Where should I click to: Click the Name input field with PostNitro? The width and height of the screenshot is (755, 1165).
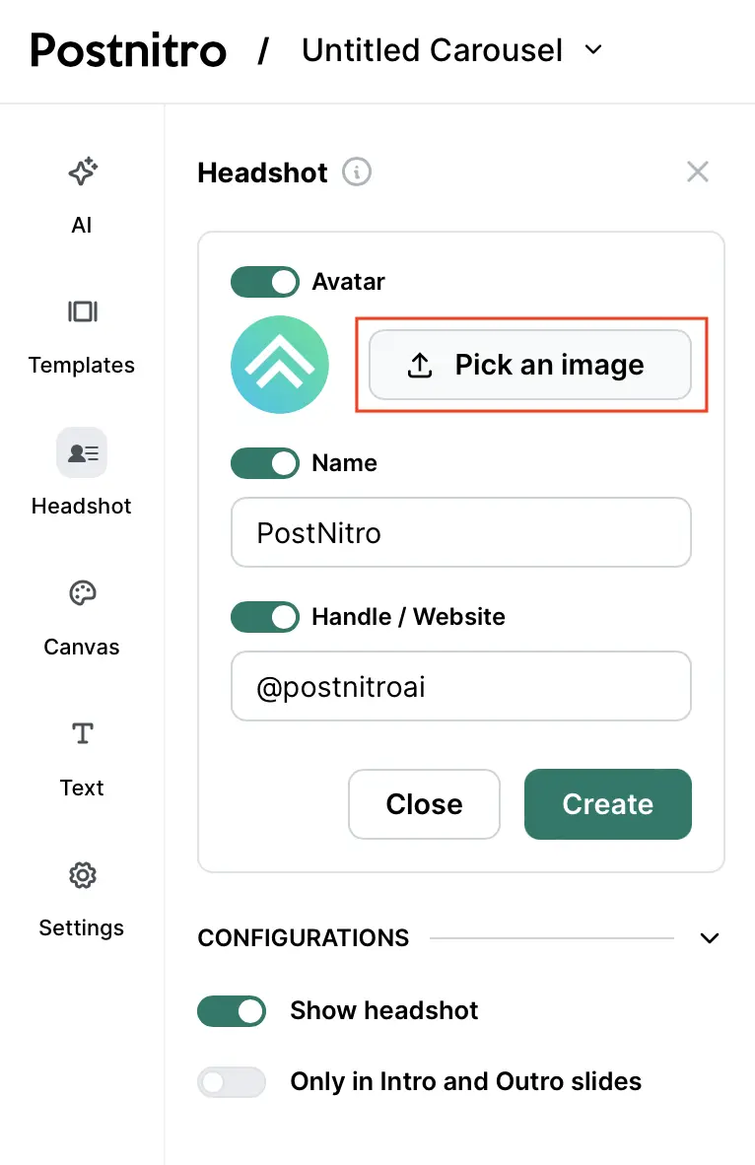[x=461, y=533]
